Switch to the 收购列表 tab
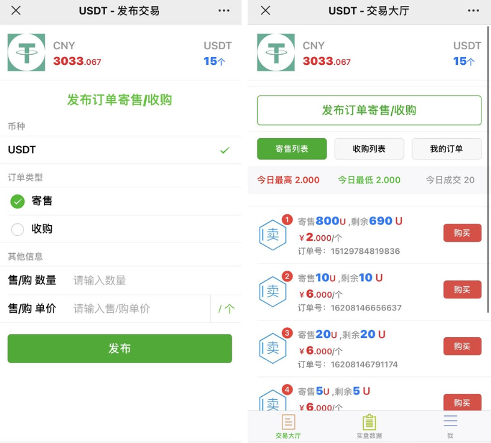The width and height of the screenshot is (491, 443). coord(369,149)
